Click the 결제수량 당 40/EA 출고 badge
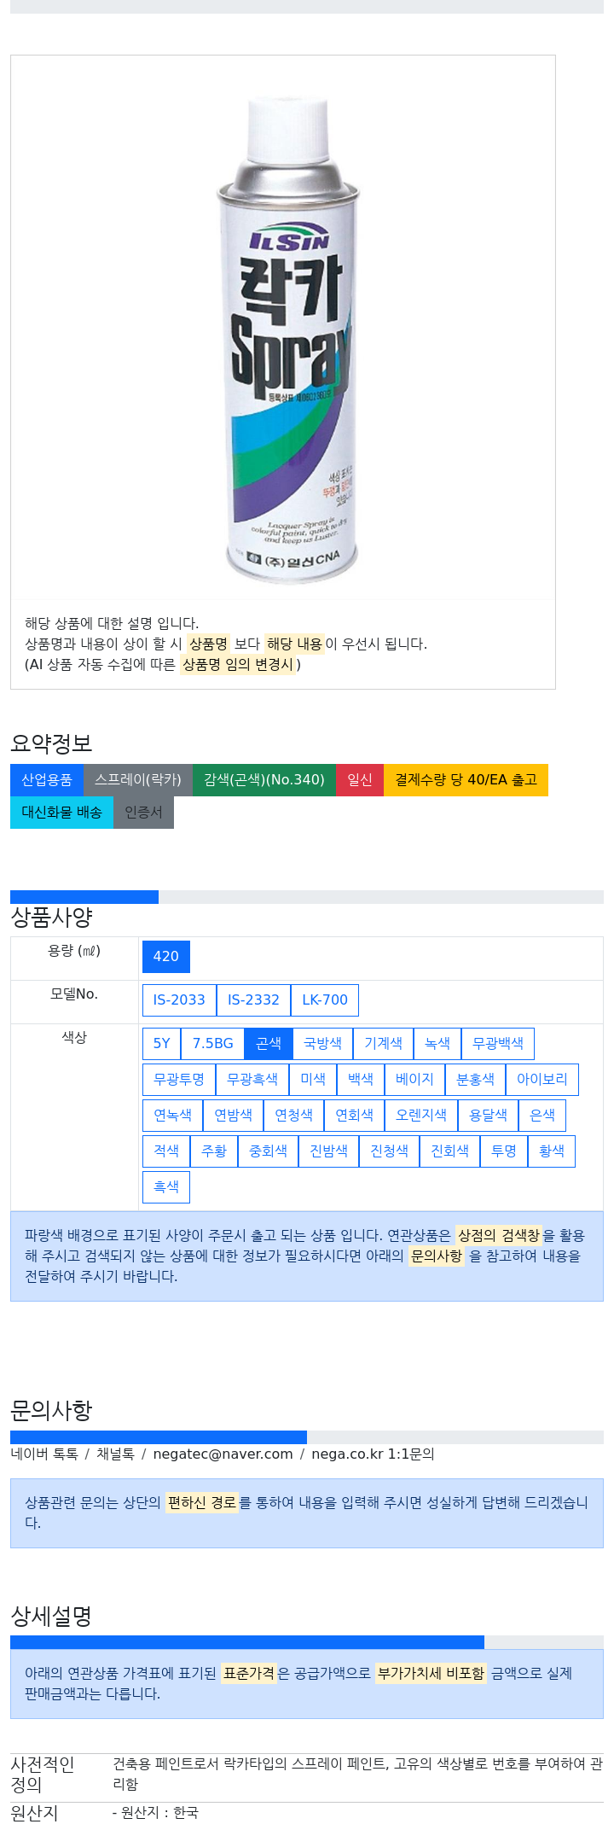This screenshot has width=614, height=1830. coord(466,780)
